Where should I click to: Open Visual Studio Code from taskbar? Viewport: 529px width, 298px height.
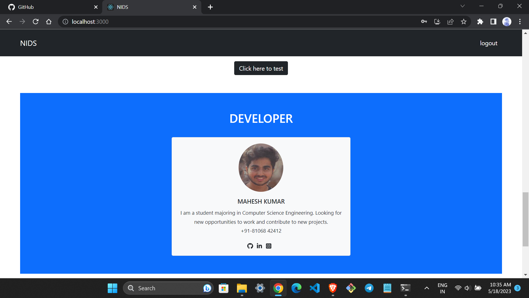pyautogui.click(x=315, y=288)
